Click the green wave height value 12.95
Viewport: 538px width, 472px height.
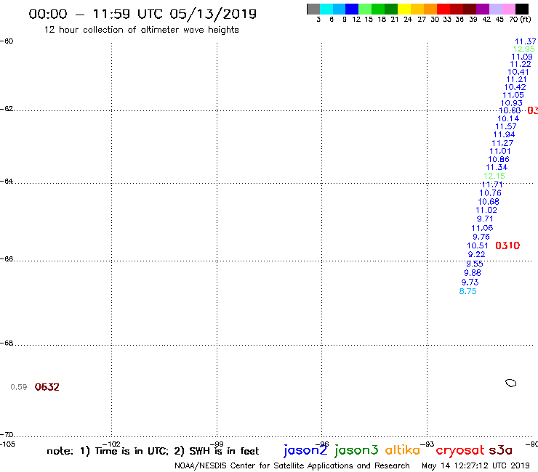pos(524,49)
